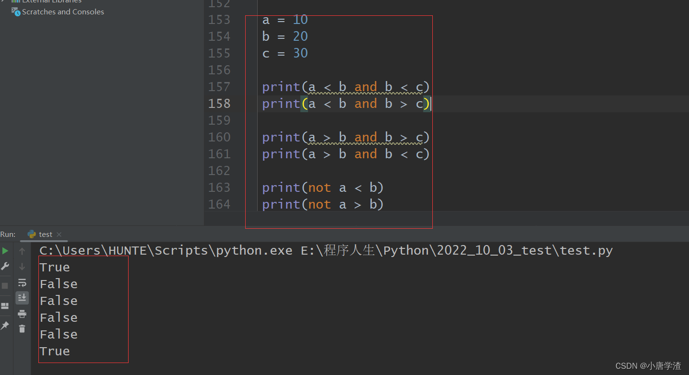Click line number 159 in gutter

(x=219, y=120)
